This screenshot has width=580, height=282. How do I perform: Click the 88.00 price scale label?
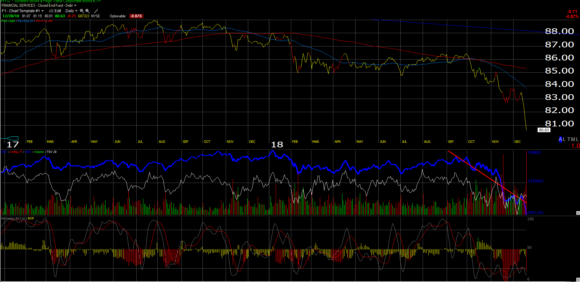559,31
